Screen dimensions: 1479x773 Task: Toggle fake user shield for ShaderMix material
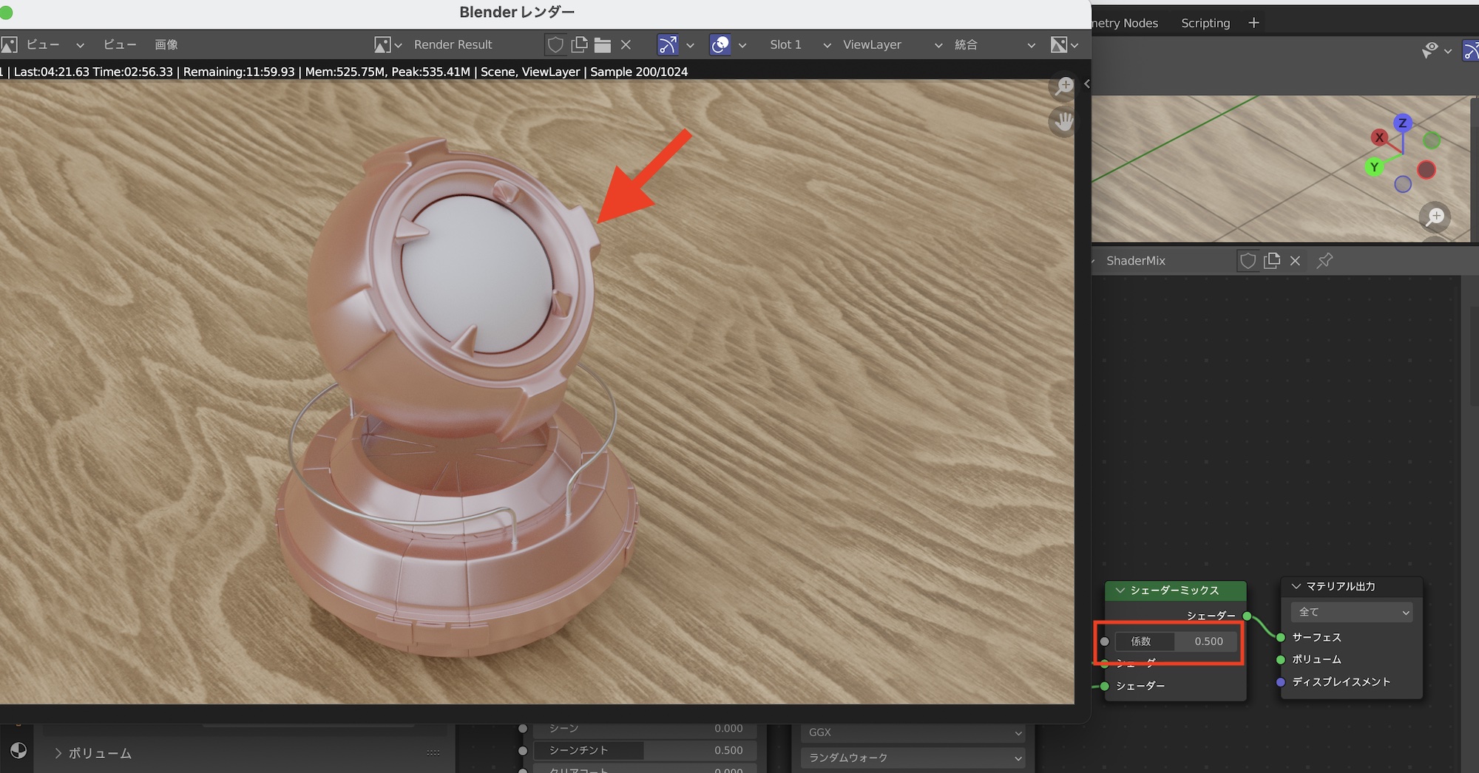[1248, 261]
